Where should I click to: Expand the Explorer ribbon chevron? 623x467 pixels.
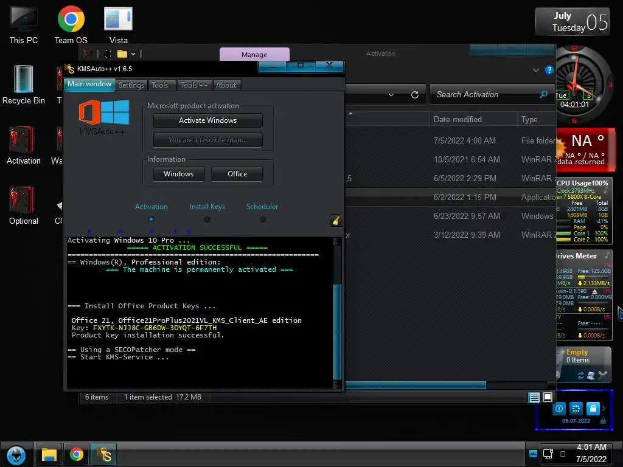tap(535, 70)
